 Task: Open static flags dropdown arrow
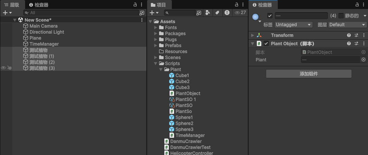pos(365,16)
